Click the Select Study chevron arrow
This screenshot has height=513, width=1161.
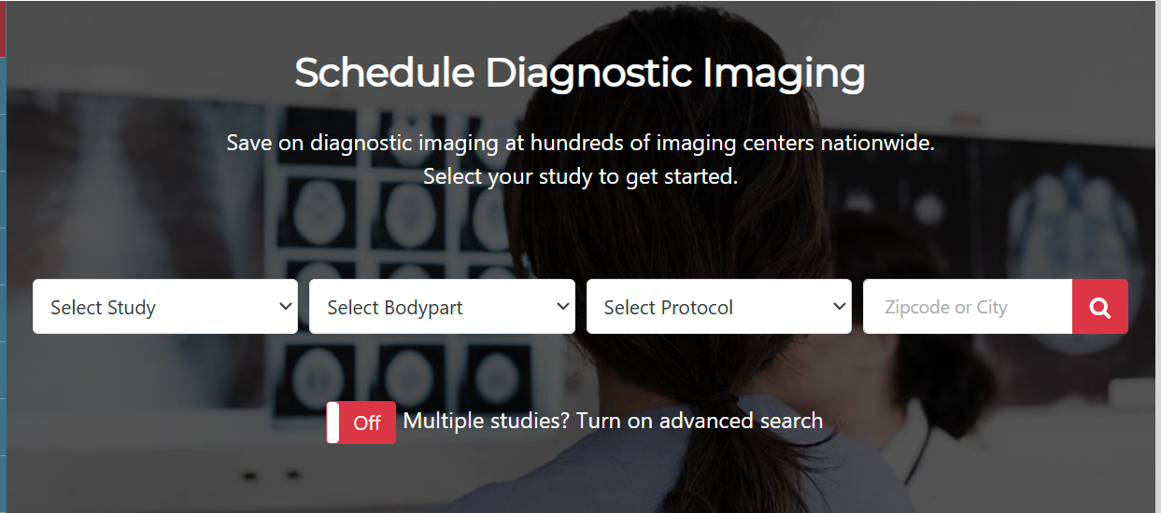pyautogui.click(x=286, y=306)
